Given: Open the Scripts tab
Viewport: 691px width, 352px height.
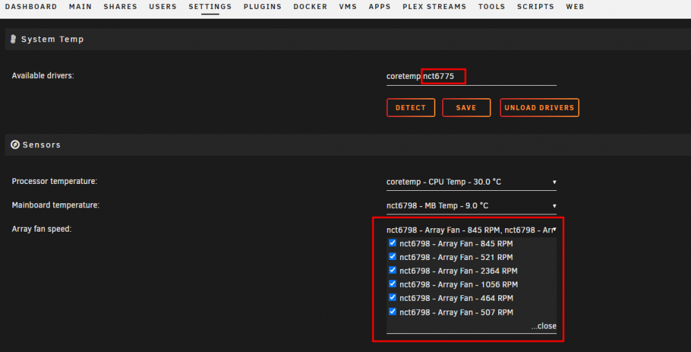Looking at the screenshot, I should point(536,7).
